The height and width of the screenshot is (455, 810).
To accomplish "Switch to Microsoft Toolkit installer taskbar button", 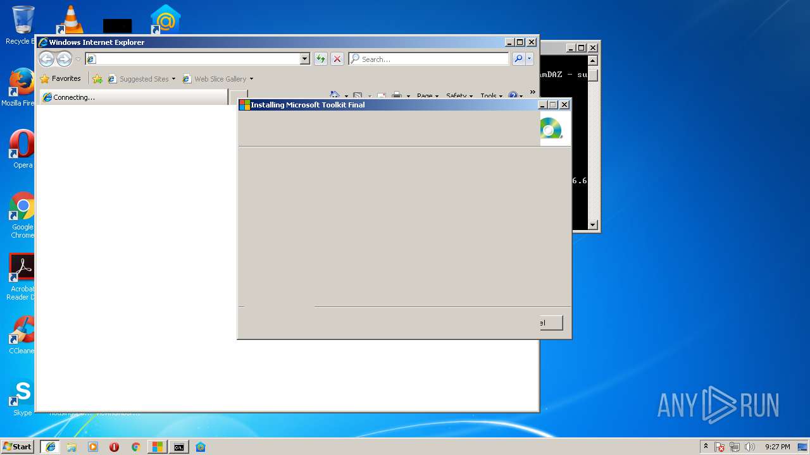I will (x=157, y=447).
